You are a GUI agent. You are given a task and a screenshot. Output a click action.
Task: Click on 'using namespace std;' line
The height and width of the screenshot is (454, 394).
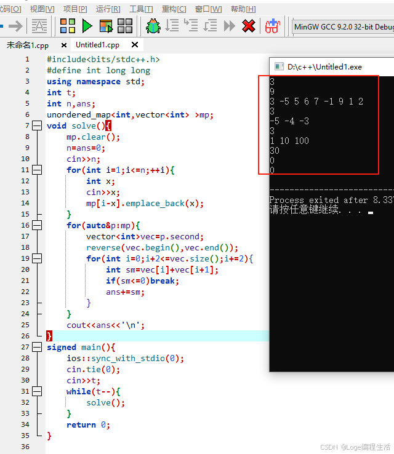click(95, 82)
